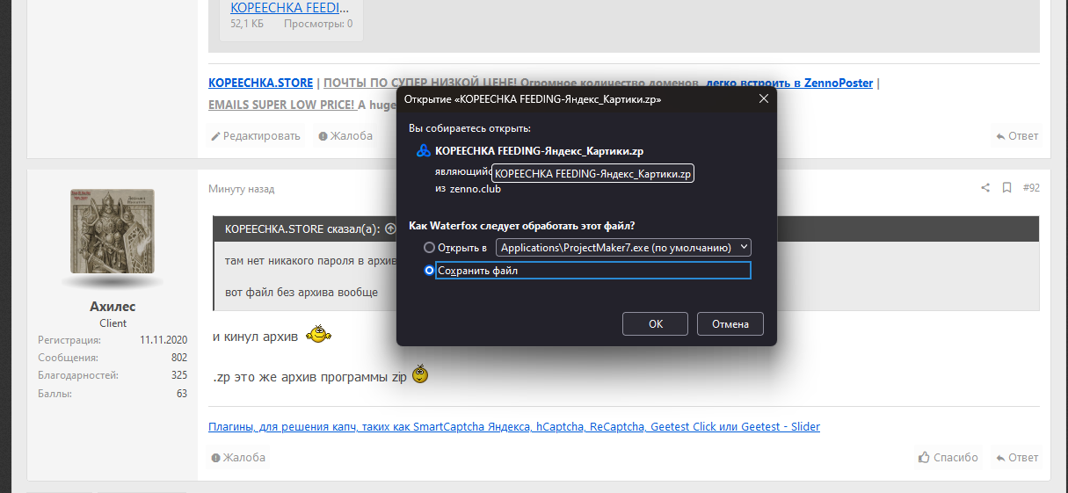Click Ахилес user avatar image

click(x=113, y=231)
